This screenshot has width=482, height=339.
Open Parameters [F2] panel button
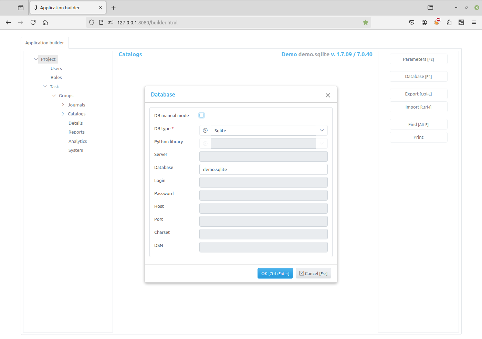click(x=418, y=59)
